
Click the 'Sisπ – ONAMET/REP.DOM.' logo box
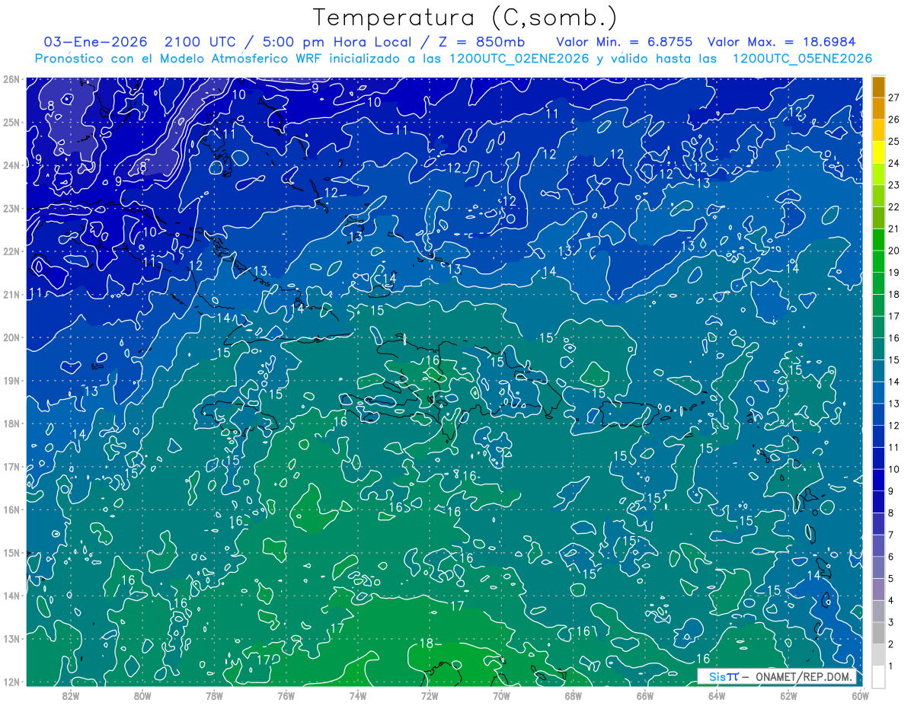[x=777, y=676]
